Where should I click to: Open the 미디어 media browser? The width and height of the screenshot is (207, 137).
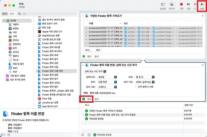pos(172,6)
